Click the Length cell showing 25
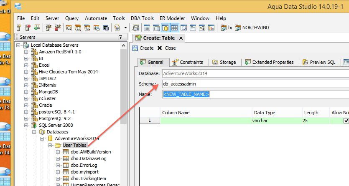The width and height of the screenshot is (349, 186). point(316,121)
